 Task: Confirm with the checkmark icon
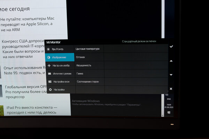tap(171, 47)
